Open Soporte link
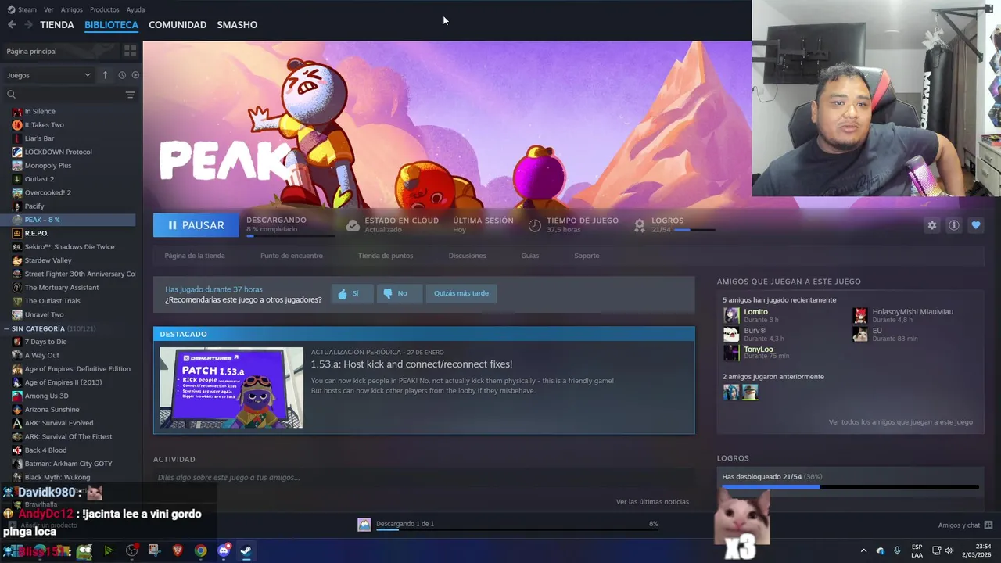The image size is (1001, 563). [x=587, y=256]
